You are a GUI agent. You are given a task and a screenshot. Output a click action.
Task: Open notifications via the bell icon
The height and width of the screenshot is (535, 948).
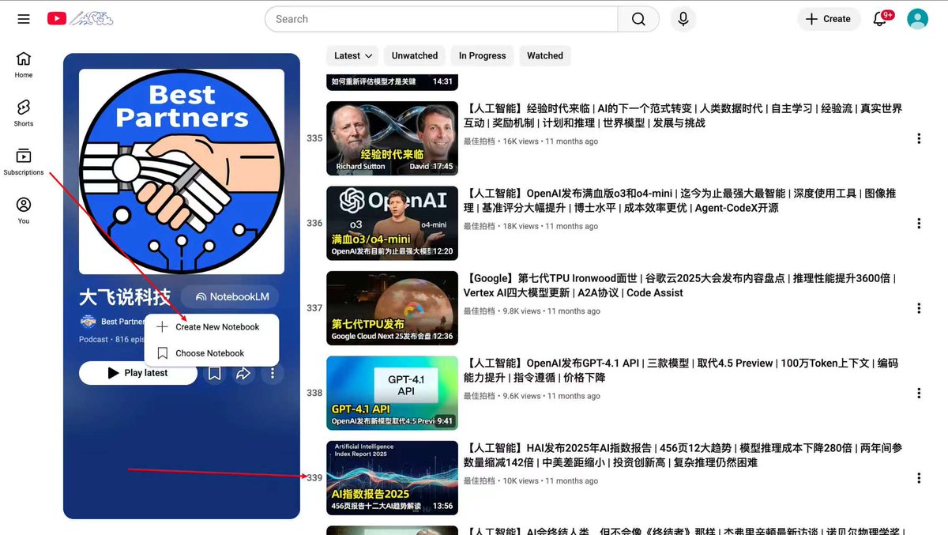[880, 19]
